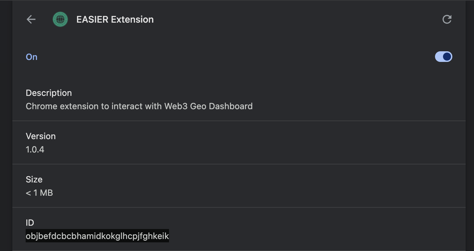Click the "EASIER Extension" title text
The image size is (474, 251).
tap(115, 19)
